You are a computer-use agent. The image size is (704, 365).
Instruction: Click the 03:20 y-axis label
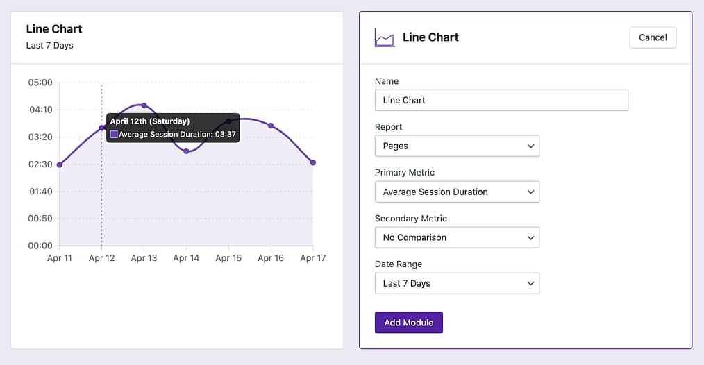(x=40, y=137)
